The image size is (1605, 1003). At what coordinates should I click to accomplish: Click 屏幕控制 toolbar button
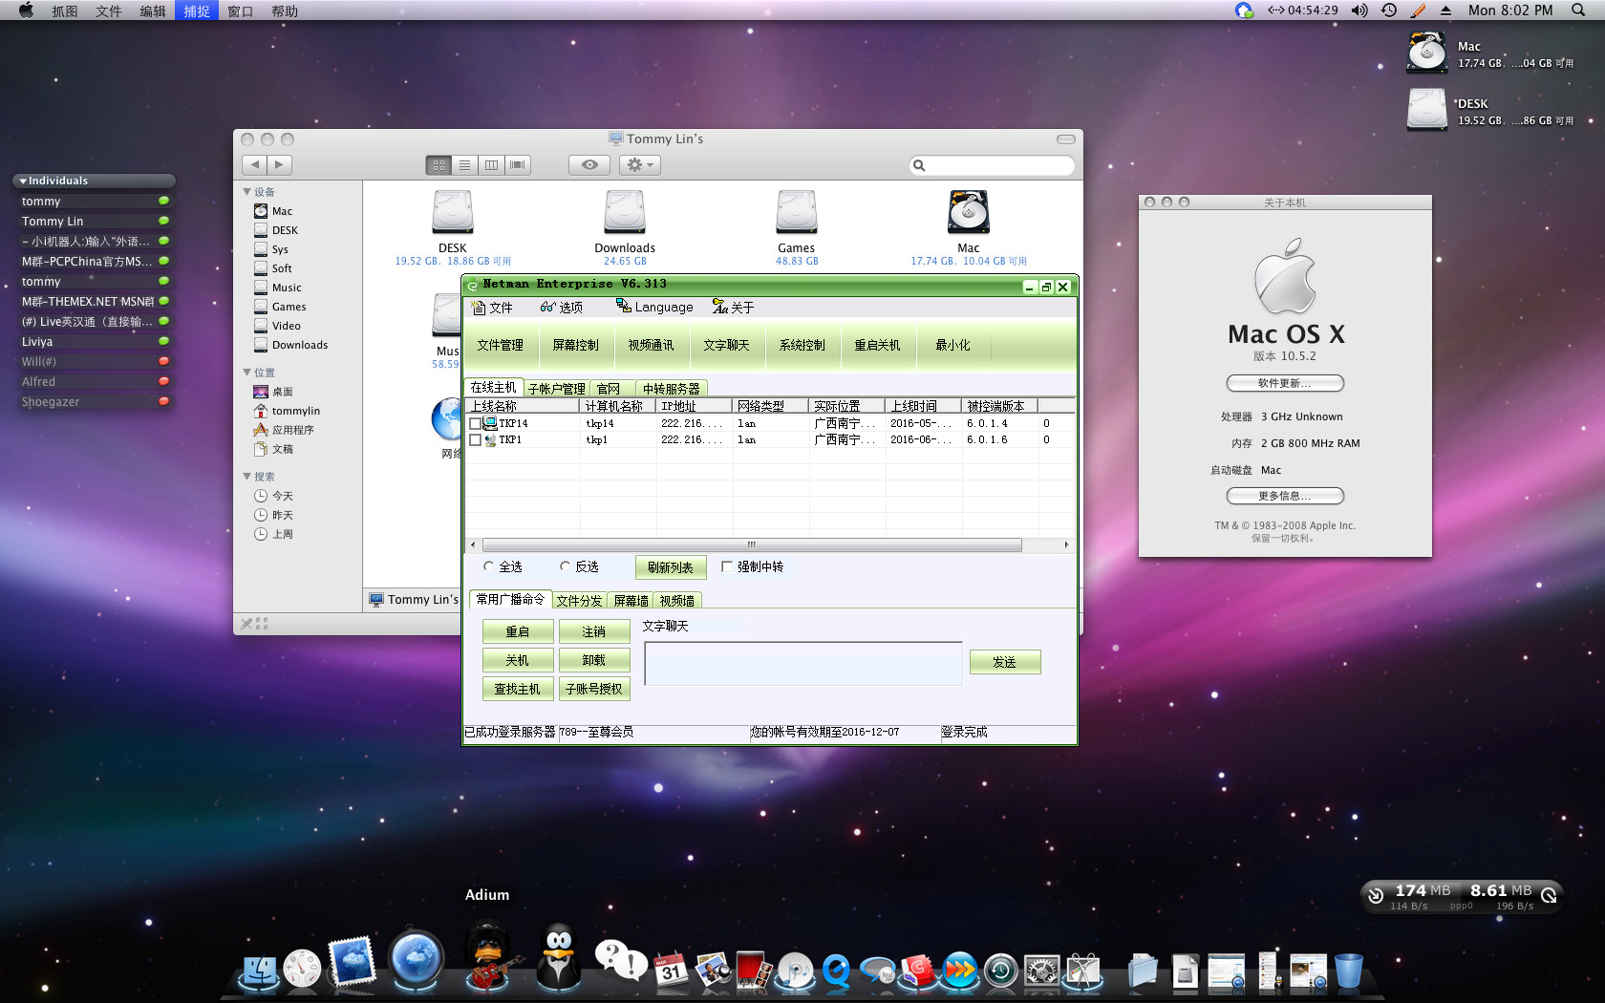[x=576, y=346]
